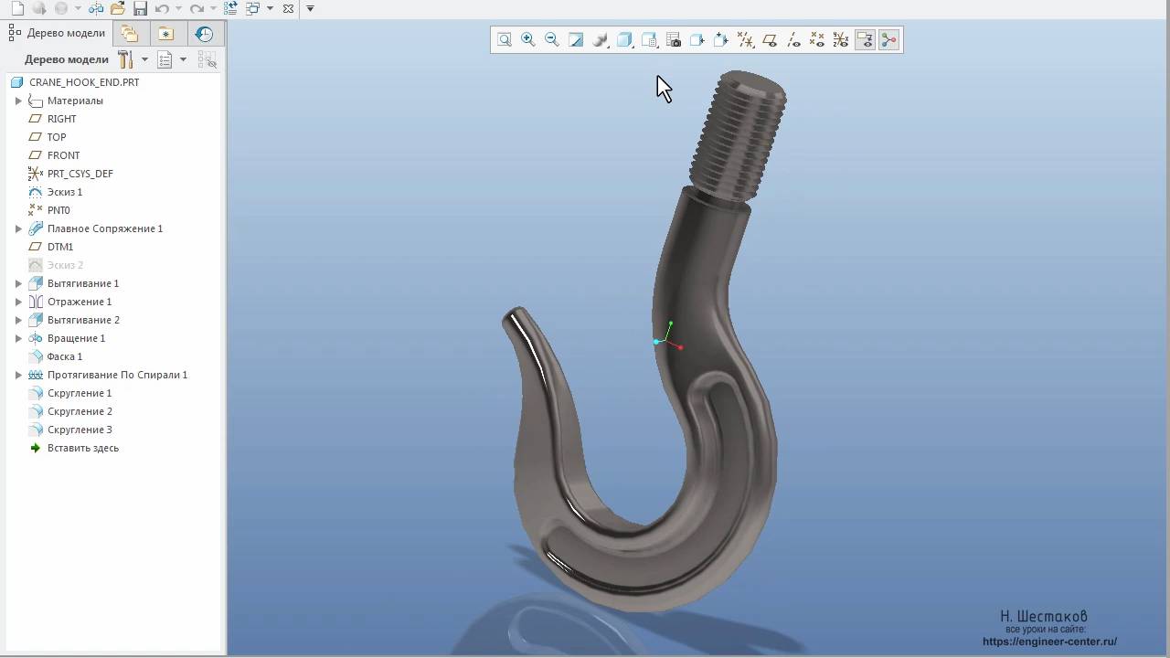Expand the tree filters dropdown arrow

pyautogui.click(x=183, y=59)
